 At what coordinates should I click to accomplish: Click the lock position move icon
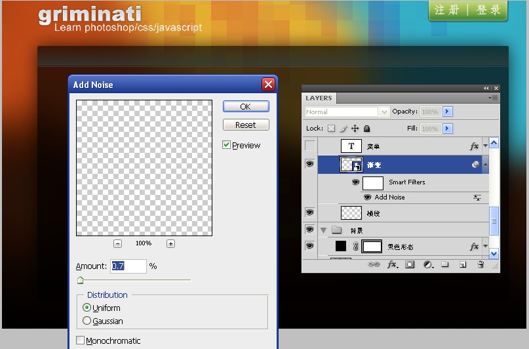(x=355, y=129)
